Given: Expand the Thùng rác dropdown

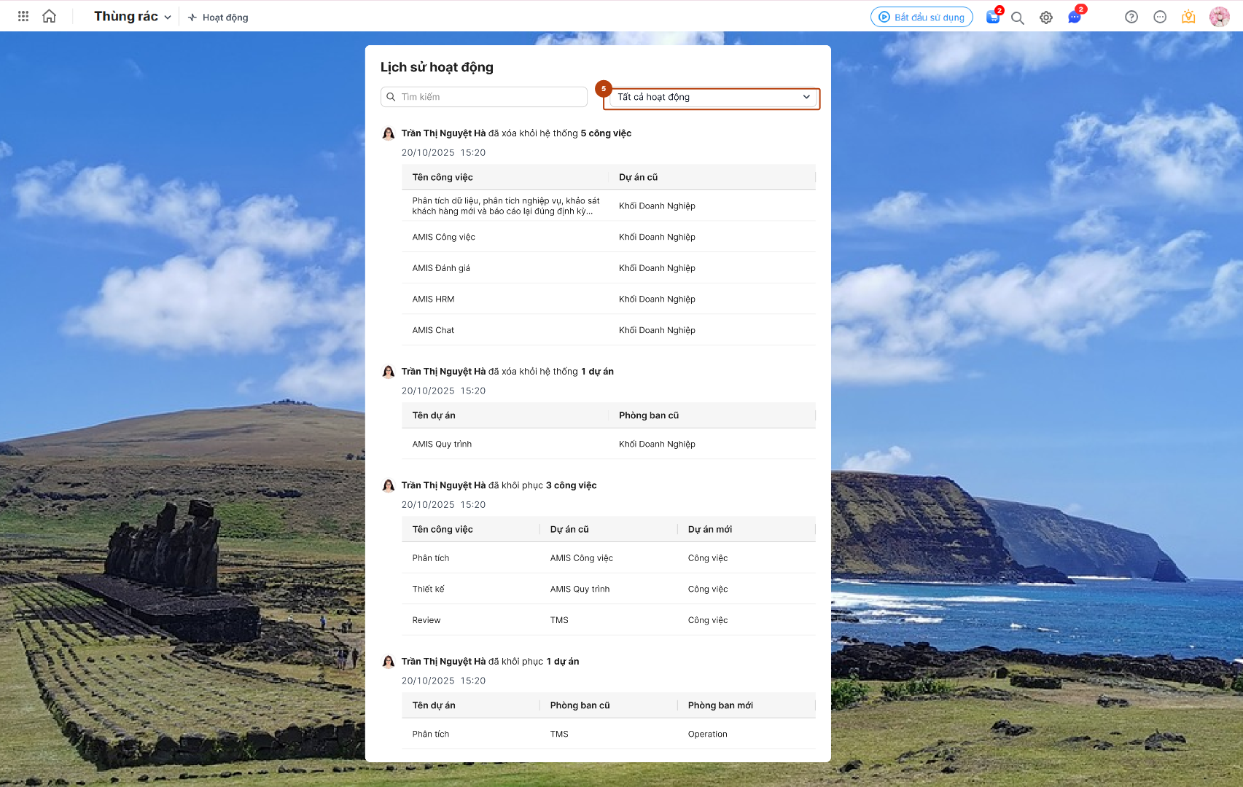Looking at the screenshot, I should pyautogui.click(x=133, y=17).
